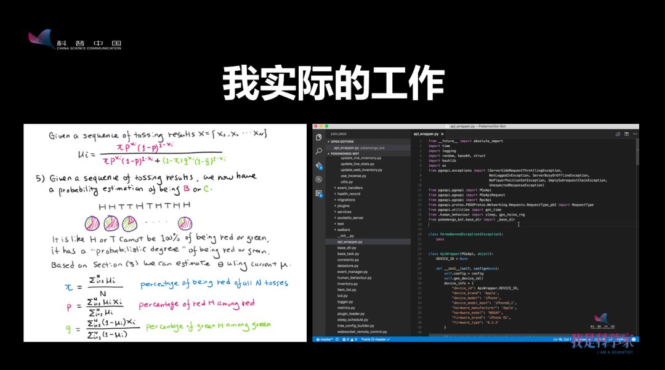Click Ln 18, Col 1 in status bar
Image resolution: width=665 pixels, height=370 pixels.
[561, 339]
